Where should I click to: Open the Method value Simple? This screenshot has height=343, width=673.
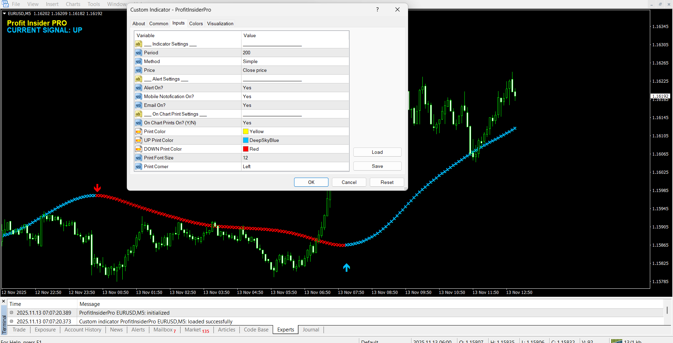250,61
